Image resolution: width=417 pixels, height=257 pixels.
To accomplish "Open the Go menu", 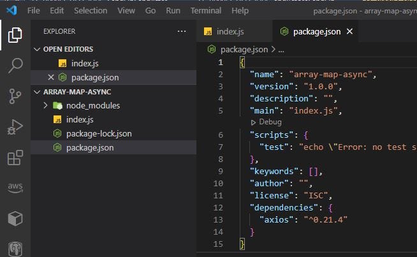I will tap(150, 11).
